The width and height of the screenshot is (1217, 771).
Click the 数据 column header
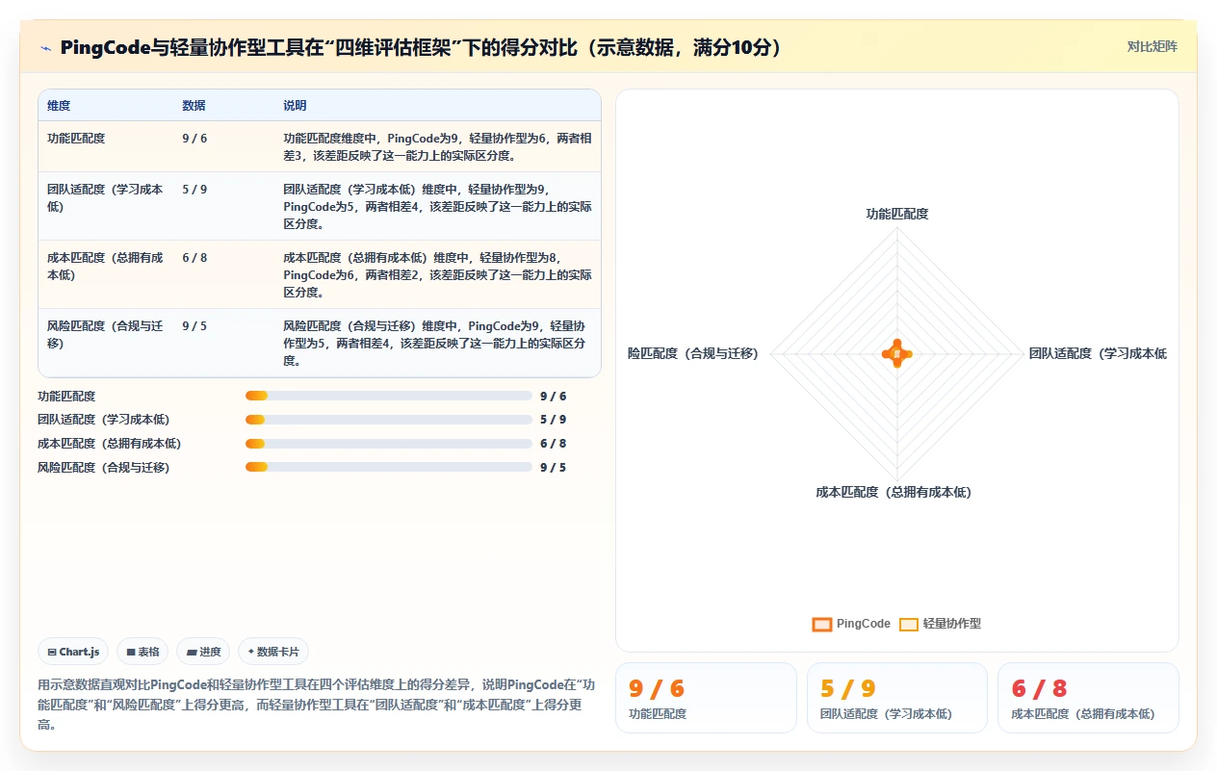pyautogui.click(x=194, y=105)
